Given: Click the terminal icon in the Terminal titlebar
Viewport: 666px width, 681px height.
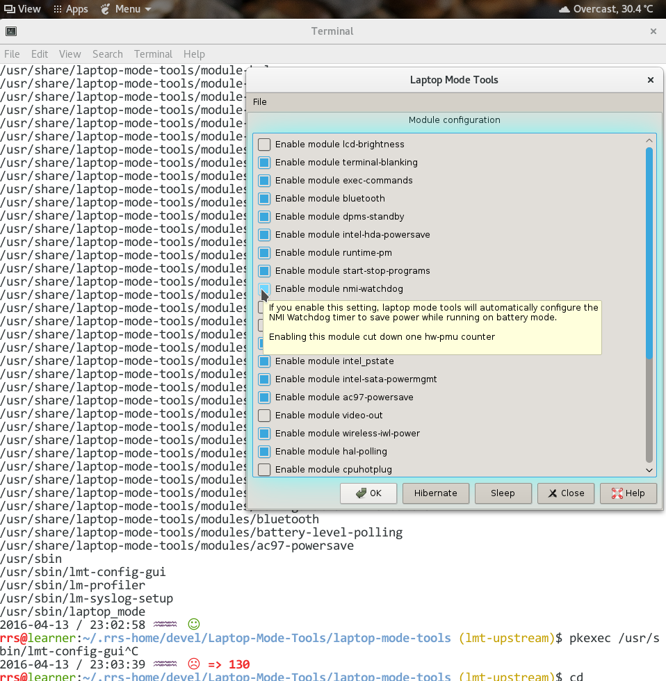Looking at the screenshot, I should click(x=11, y=31).
